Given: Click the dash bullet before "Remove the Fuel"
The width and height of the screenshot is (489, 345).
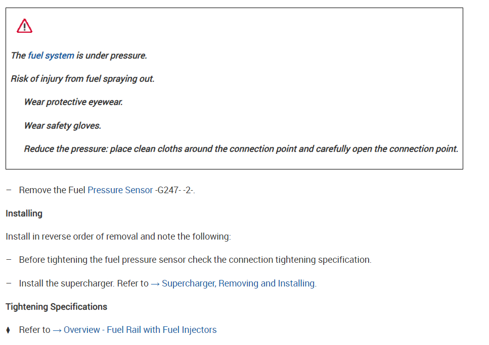Looking at the screenshot, I should (x=8, y=190).
